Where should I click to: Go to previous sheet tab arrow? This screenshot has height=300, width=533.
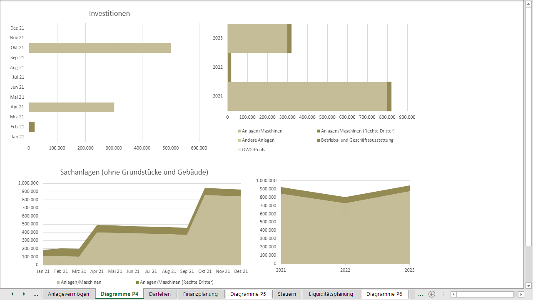click(x=12, y=294)
